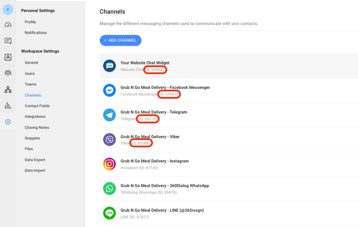This screenshot has width=358, height=227.
Task: Click the user avatar at top of sidebar
Action: [8, 10]
